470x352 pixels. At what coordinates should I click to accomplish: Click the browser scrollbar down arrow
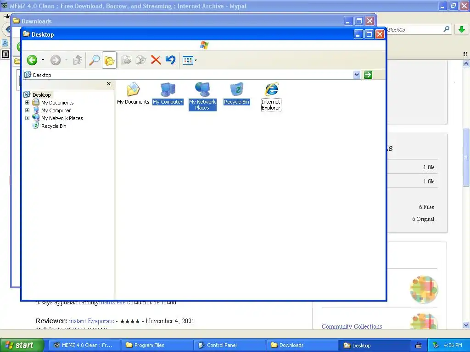point(466,325)
